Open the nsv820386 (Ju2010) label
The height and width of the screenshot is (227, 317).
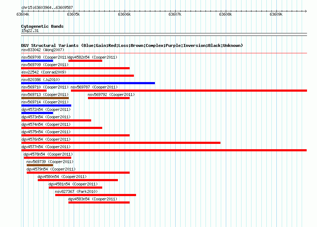click(41, 80)
